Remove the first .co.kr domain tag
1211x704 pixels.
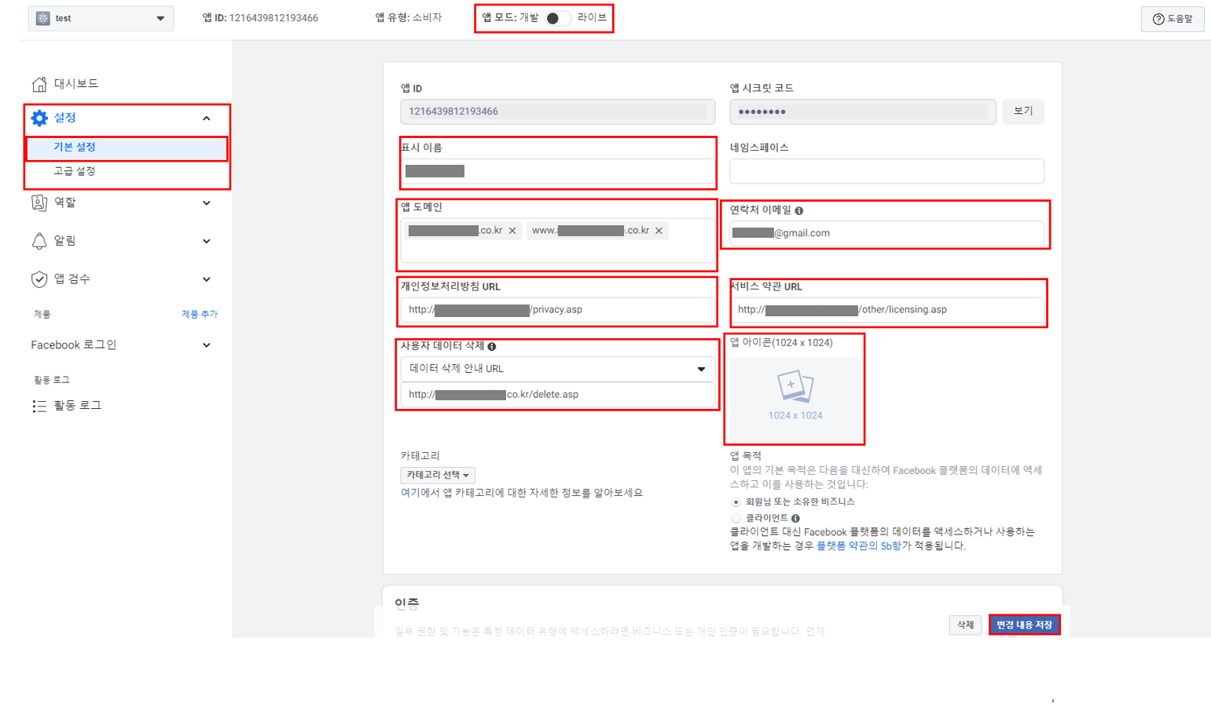(512, 231)
